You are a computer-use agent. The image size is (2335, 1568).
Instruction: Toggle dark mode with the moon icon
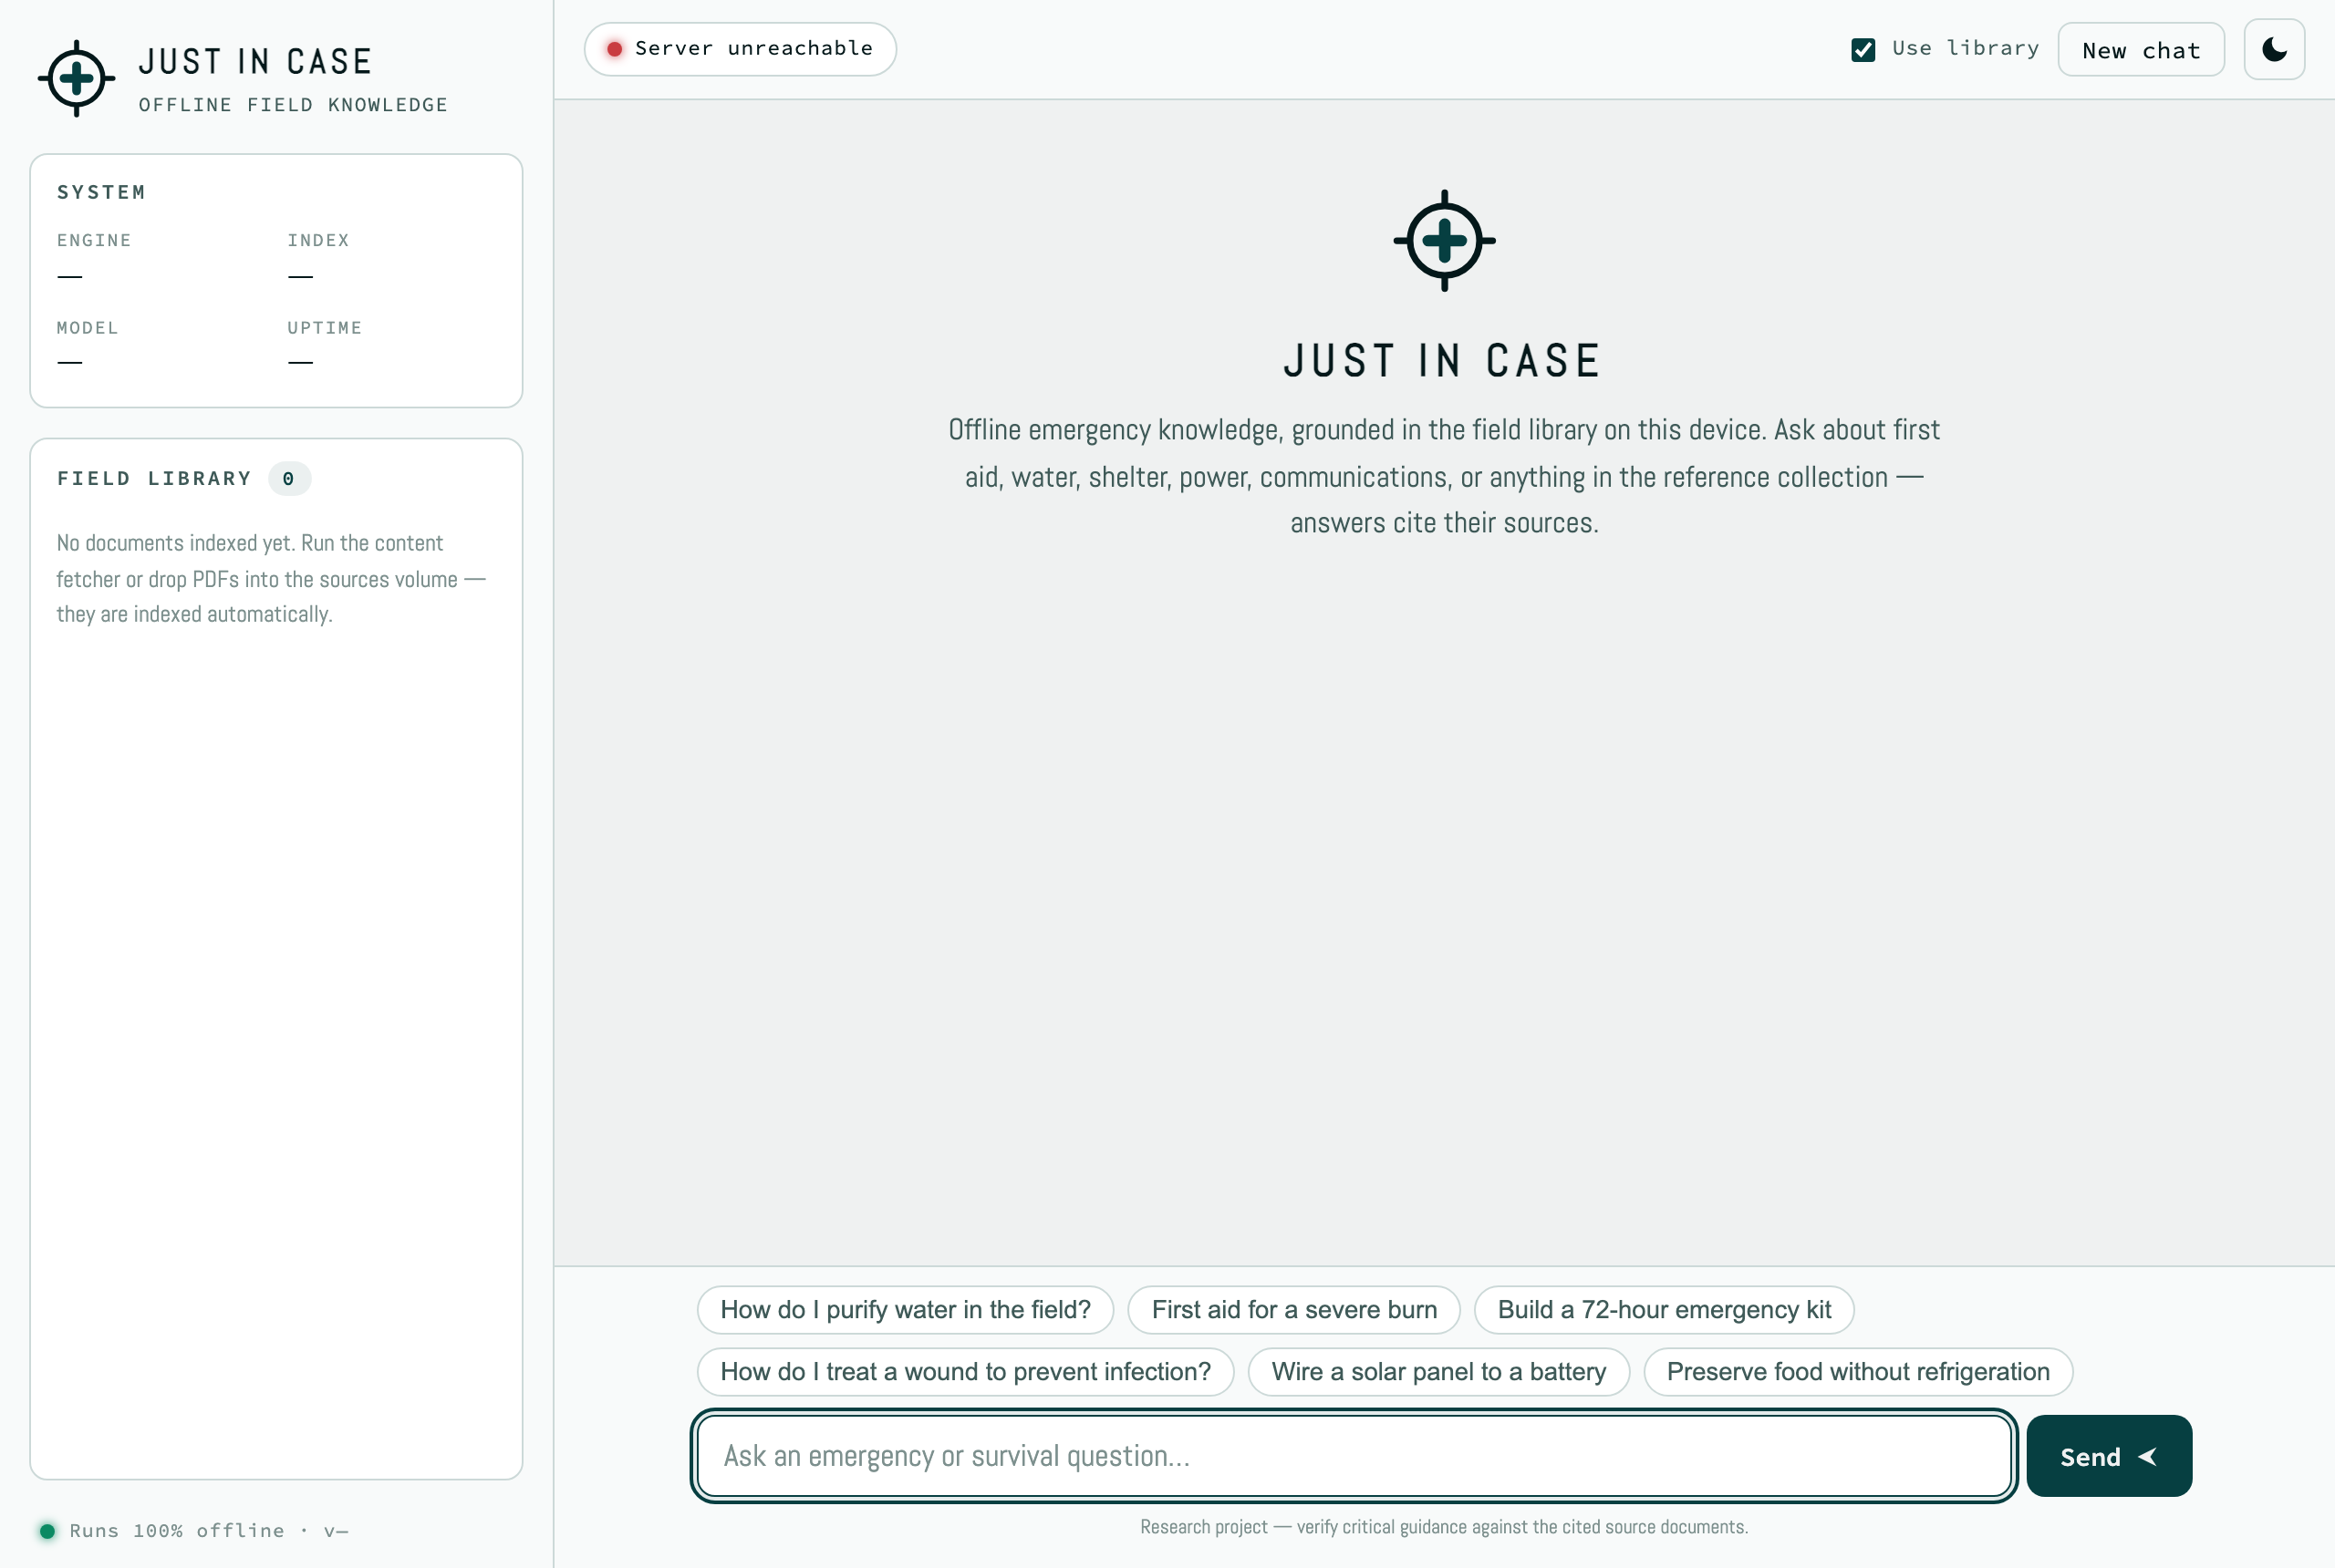pyautogui.click(x=2274, y=49)
